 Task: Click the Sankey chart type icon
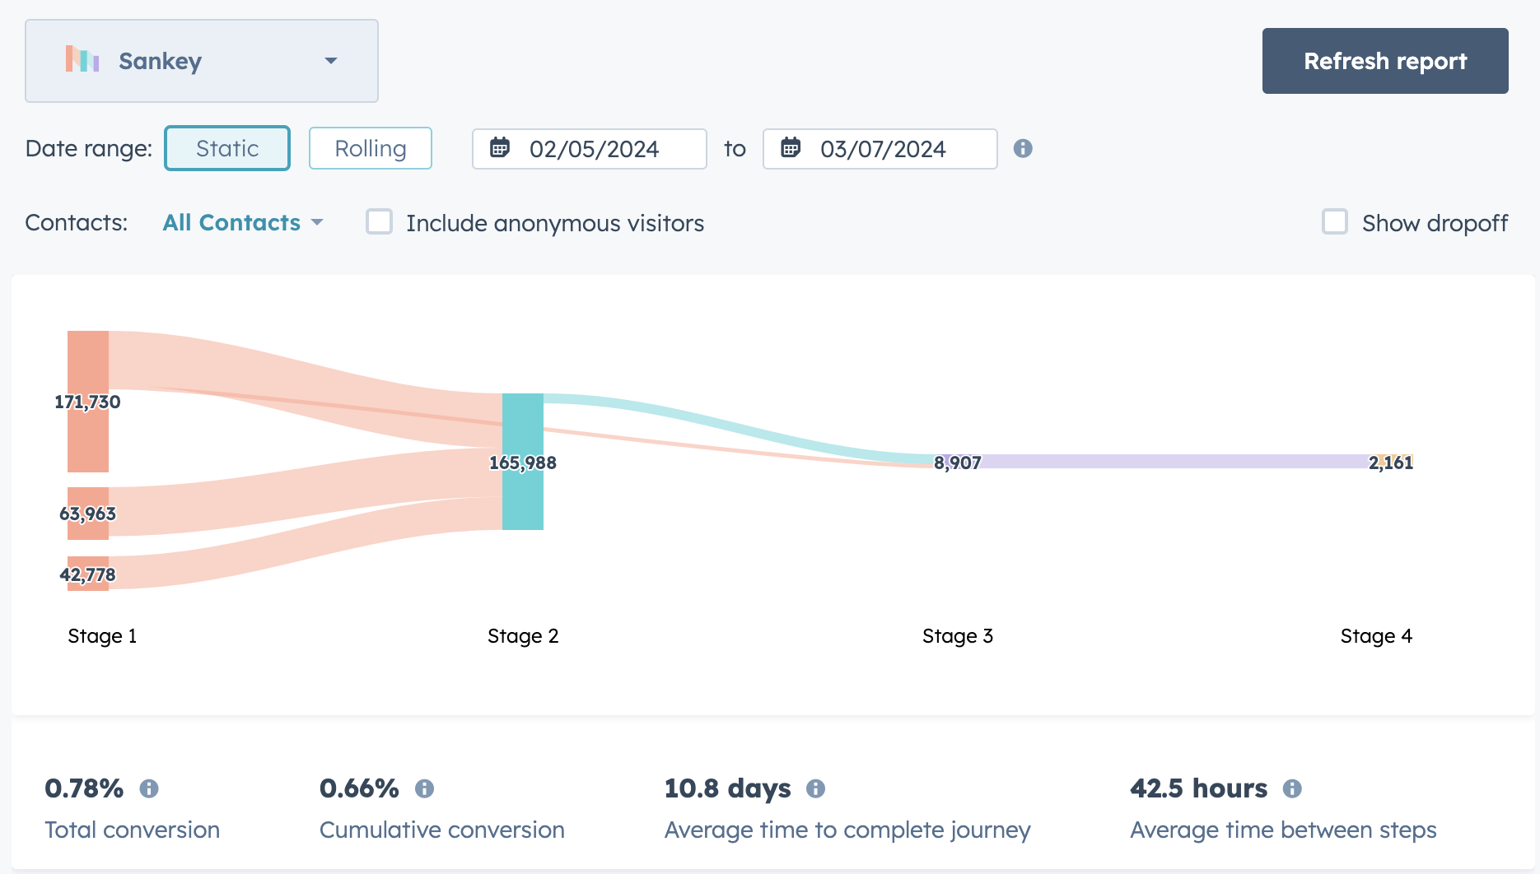tap(82, 60)
